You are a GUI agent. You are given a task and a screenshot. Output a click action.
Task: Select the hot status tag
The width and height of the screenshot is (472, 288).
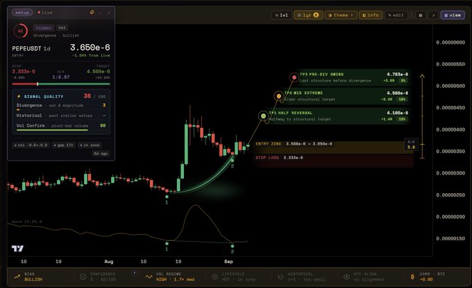(62, 28)
